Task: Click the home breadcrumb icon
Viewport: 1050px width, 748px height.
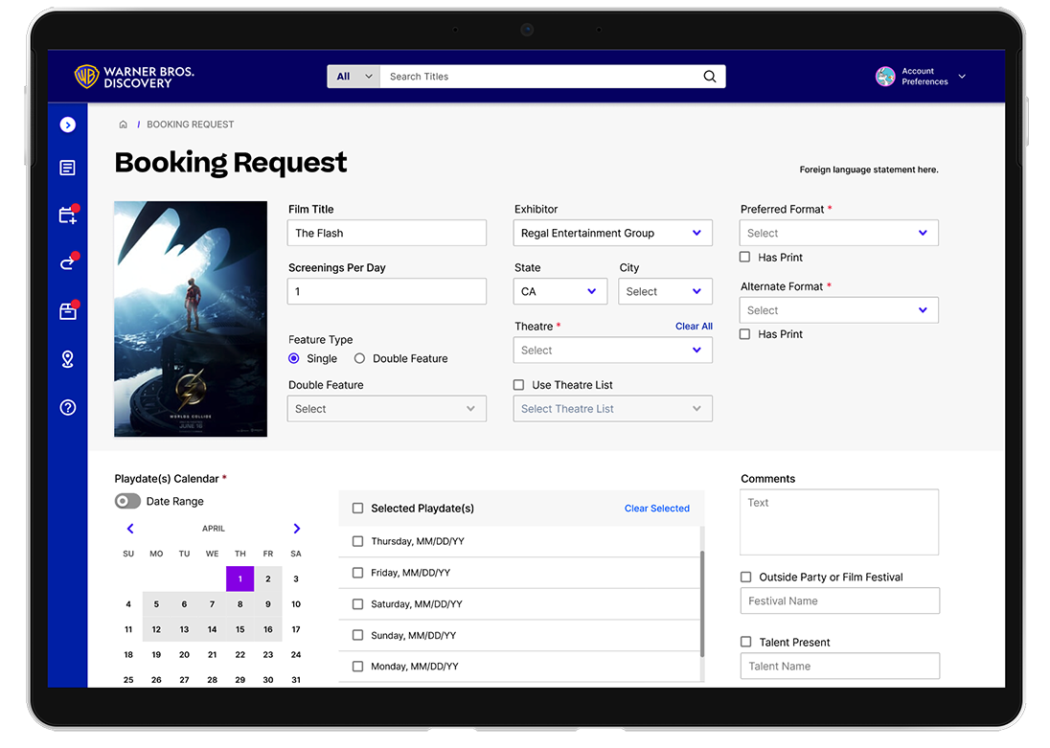Action: 124,125
